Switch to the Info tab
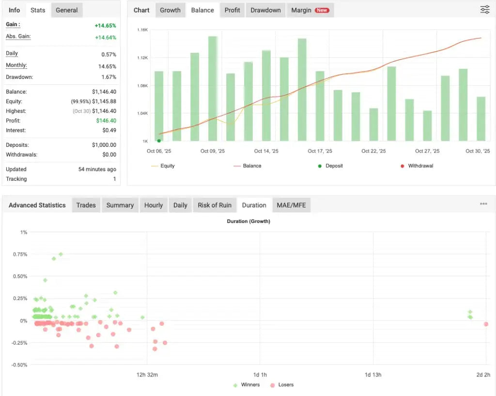496x396 pixels. coord(14,9)
